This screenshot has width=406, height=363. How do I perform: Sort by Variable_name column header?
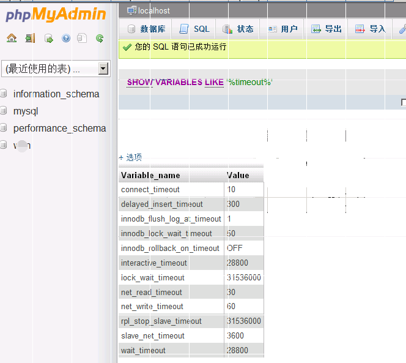[x=150, y=176]
